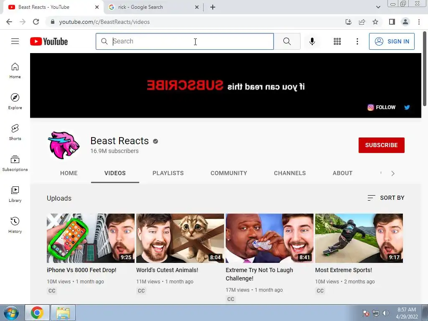
Task: Expand more channel tabs with right chevron
Action: coord(393,173)
